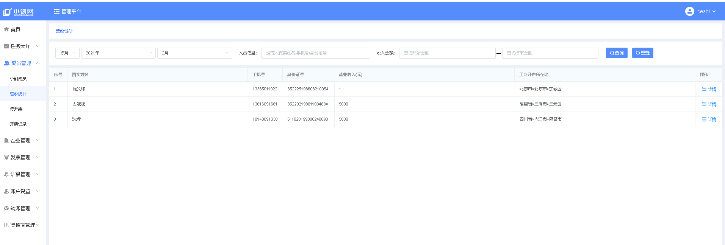Click the 转账管理 sidebar icon
Viewport: 725px width, 245px height.
pyautogui.click(x=6, y=208)
